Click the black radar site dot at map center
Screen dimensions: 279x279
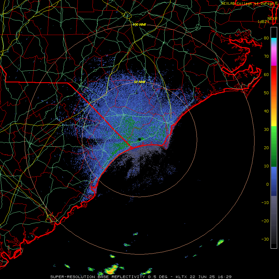[139, 139]
